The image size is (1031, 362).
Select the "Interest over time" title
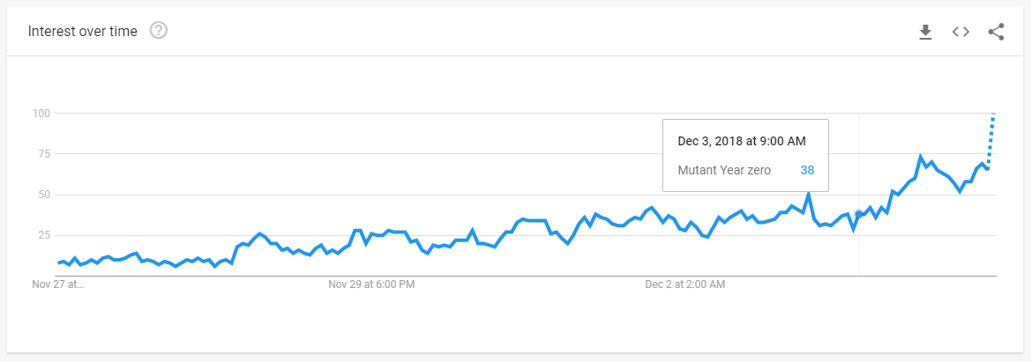83,31
